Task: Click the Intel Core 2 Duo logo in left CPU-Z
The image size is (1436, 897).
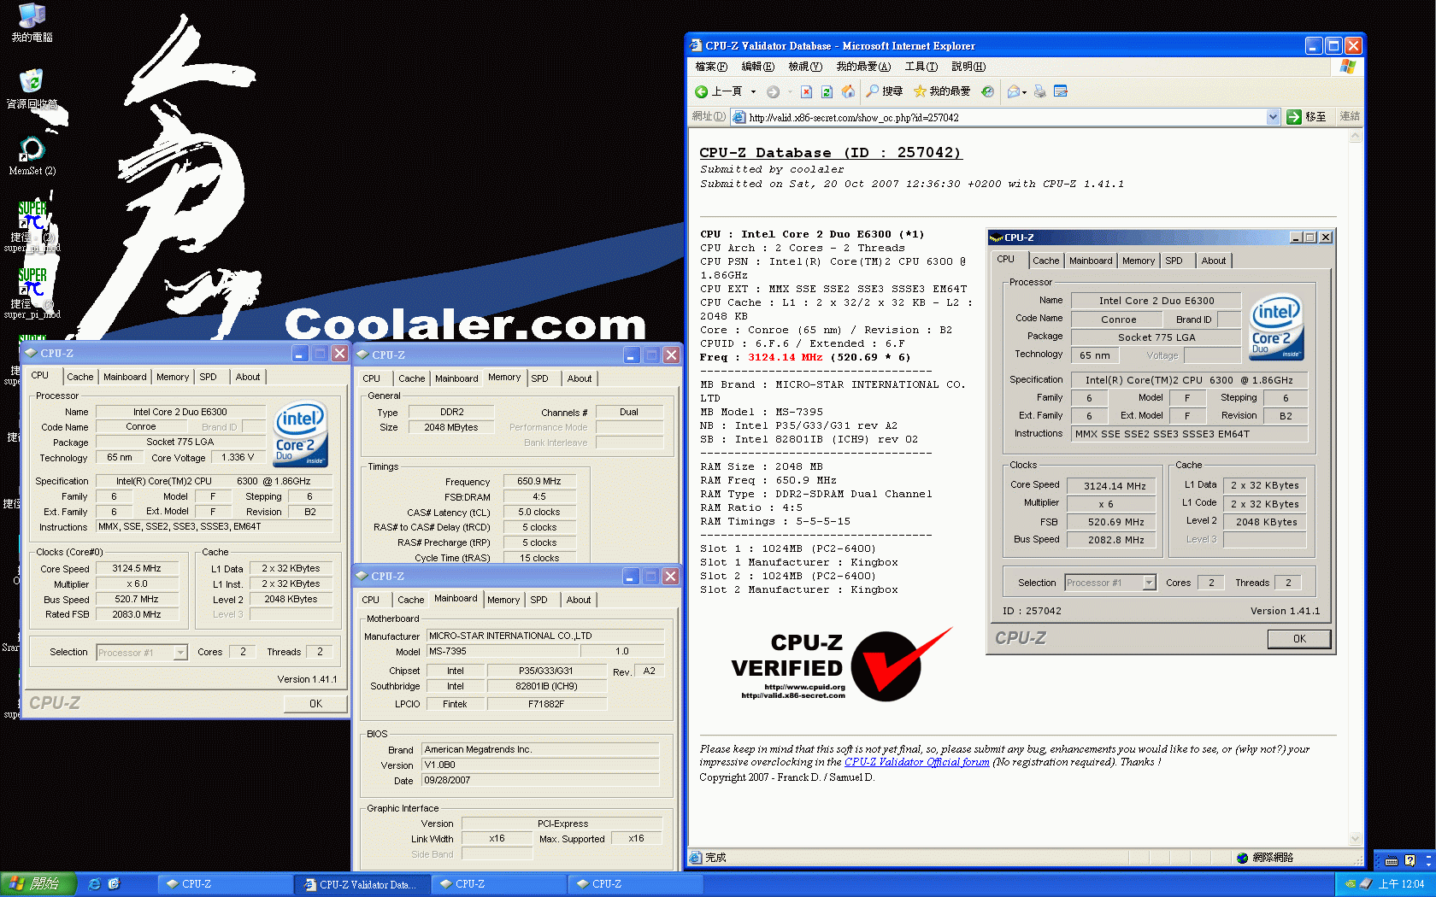Action: pos(300,433)
